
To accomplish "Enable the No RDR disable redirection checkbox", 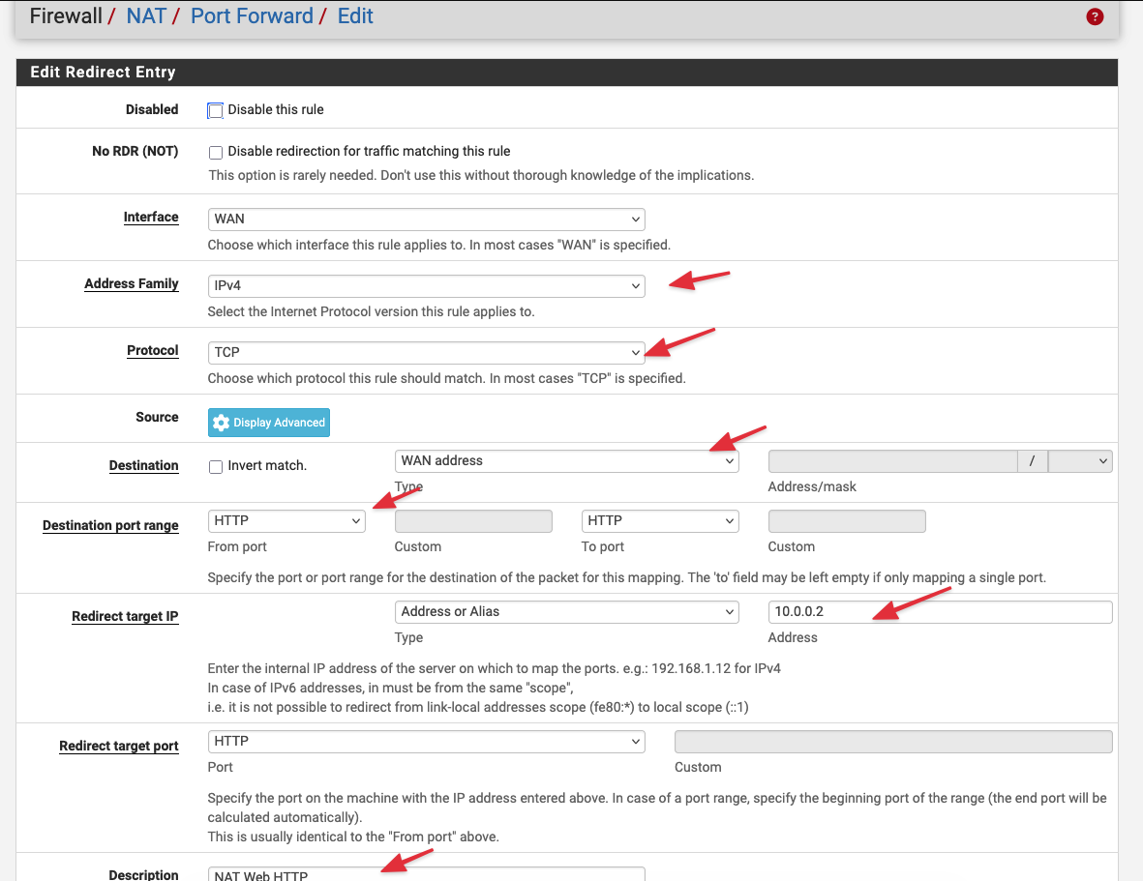I will [216, 152].
